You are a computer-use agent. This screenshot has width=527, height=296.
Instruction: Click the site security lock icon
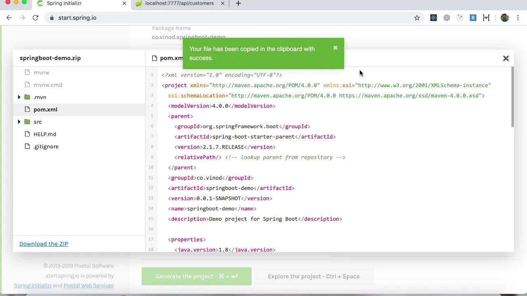(52, 18)
